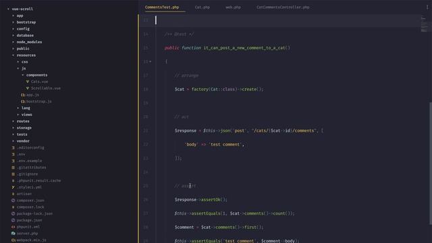This screenshot has height=243, width=432.
Task: Click the git icon beside .gitignore
Action: pyautogui.click(x=13, y=174)
